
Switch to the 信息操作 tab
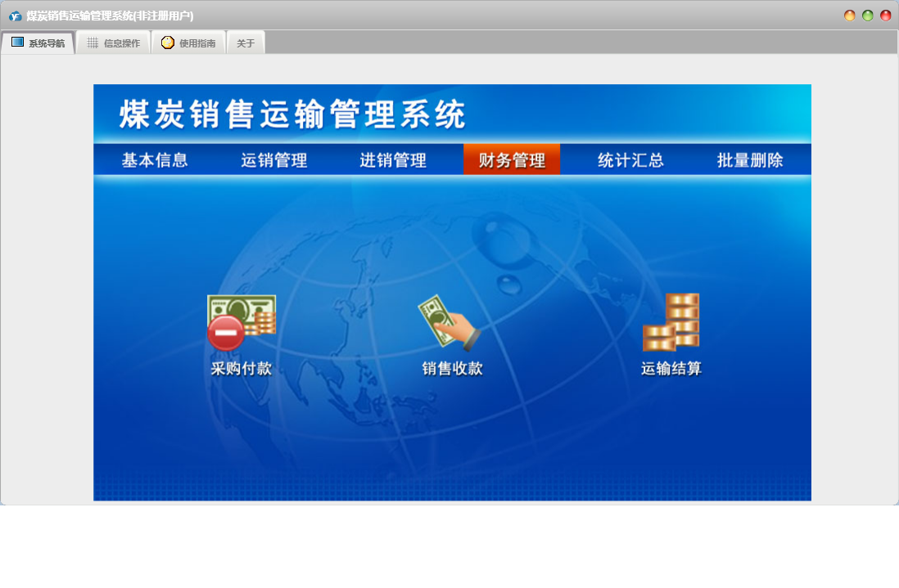[114, 43]
